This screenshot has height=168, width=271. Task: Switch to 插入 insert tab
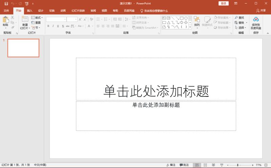29,11
